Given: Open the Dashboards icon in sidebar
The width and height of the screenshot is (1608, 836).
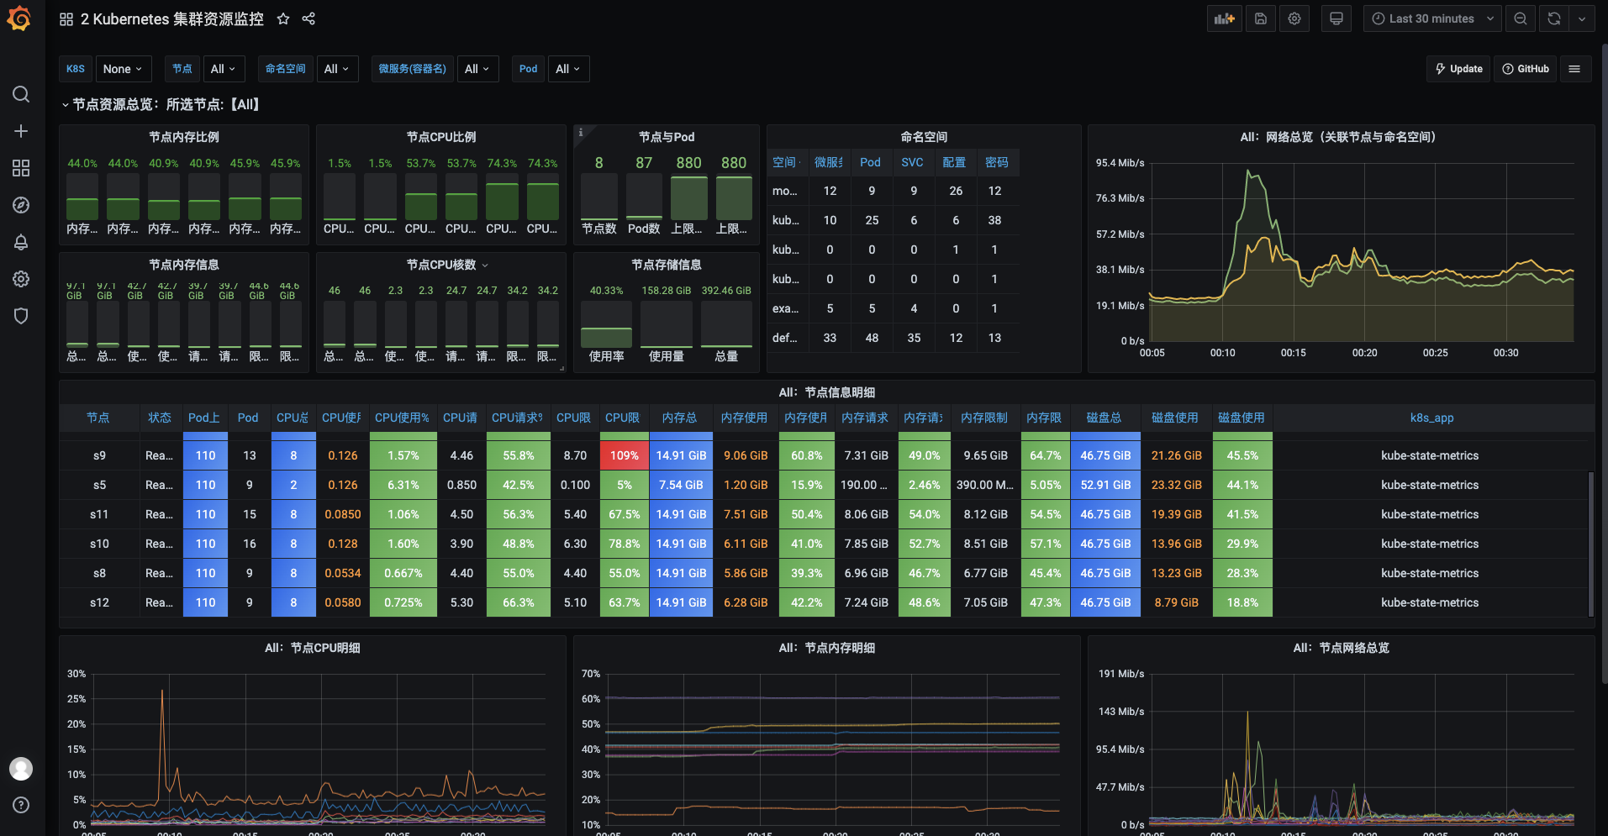Looking at the screenshot, I should click(x=21, y=168).
